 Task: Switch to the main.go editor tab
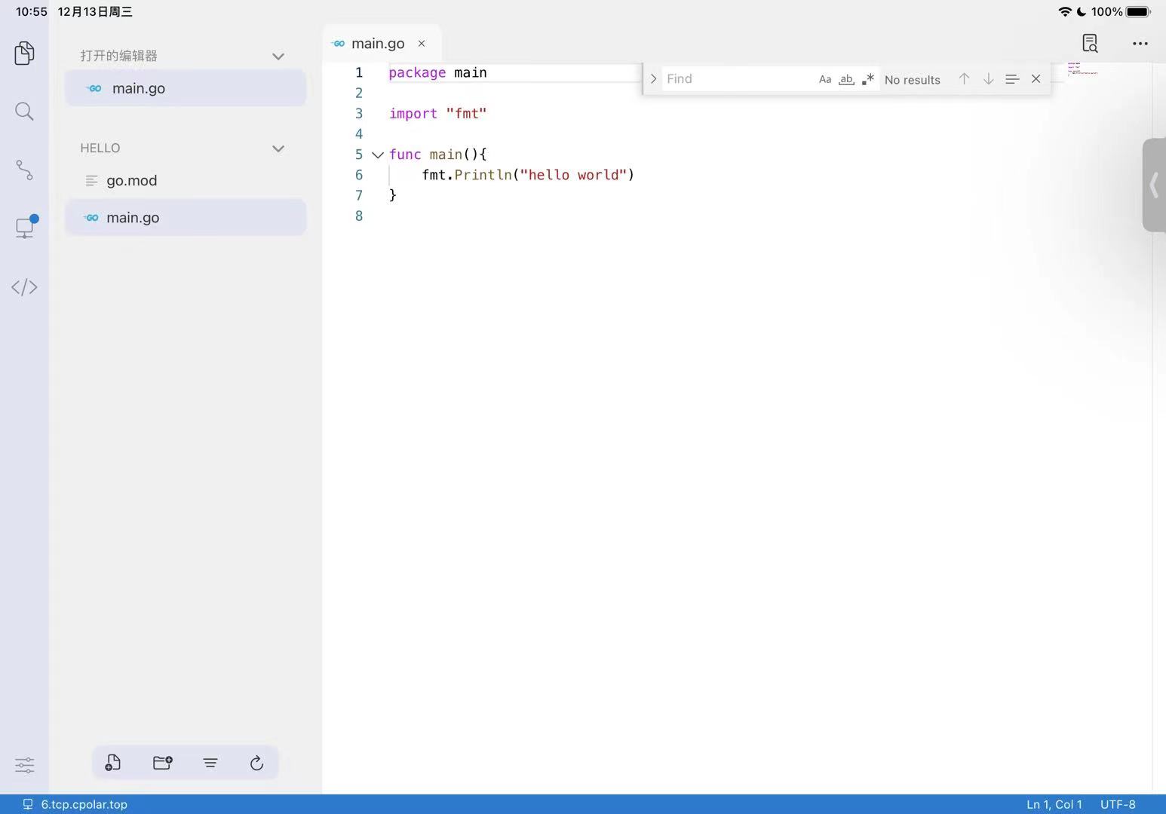tap(378, 44)
